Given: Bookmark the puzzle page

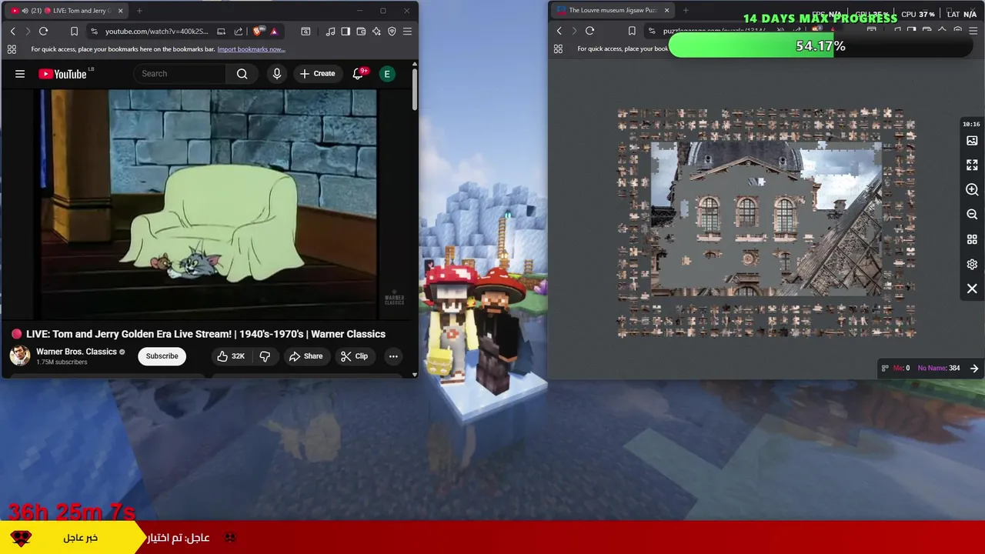Looking at the screenshot, I should [x=632, y=32].
